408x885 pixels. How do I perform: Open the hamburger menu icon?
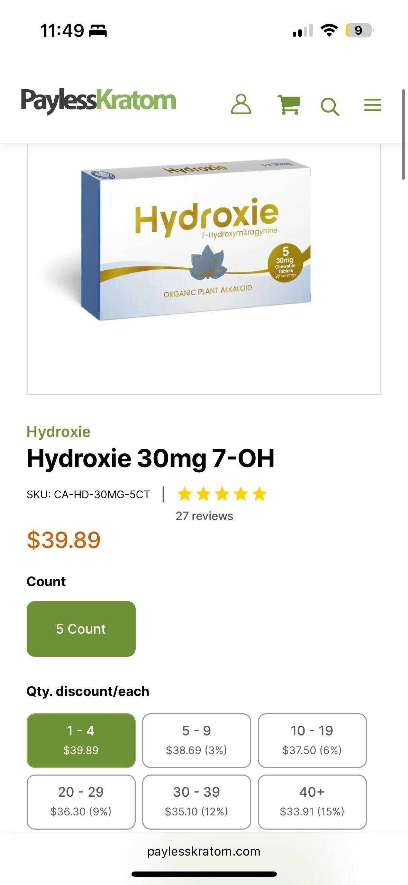pyautogui.click(x=373, y=105)
